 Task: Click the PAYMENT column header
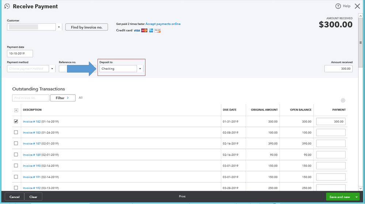pyautogui.click(x=339, y=110)
